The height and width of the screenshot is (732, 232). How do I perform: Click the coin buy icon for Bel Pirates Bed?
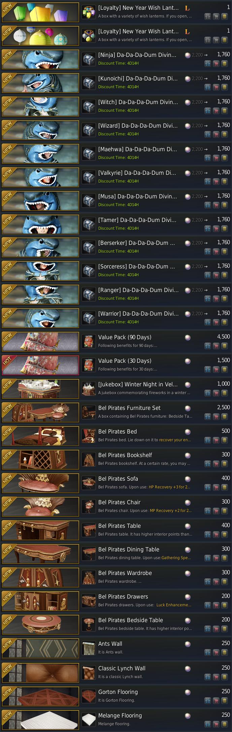(224, 440)
